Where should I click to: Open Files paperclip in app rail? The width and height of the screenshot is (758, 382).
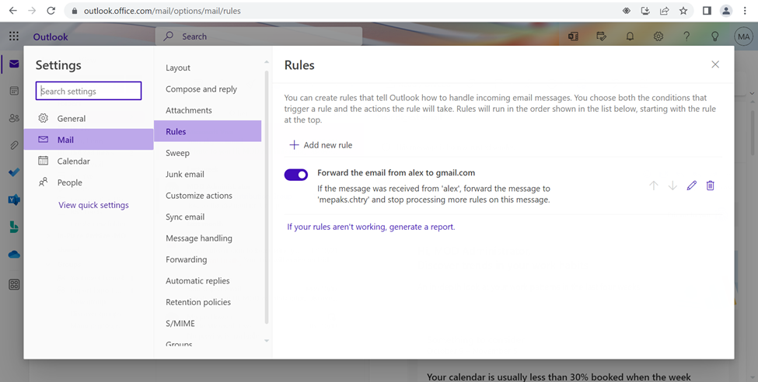click(x=14, y=145)
